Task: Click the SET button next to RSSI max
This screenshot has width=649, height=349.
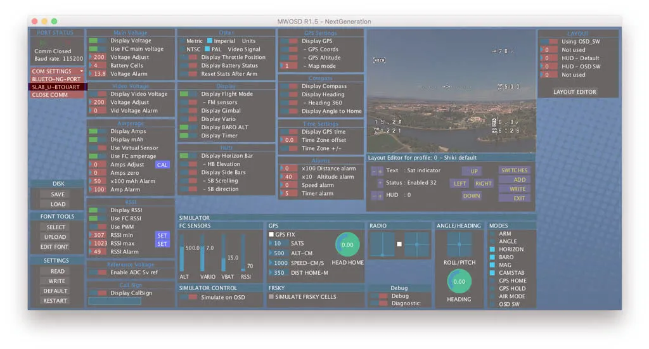Action: pyautogui.click(x=162, y=243)
